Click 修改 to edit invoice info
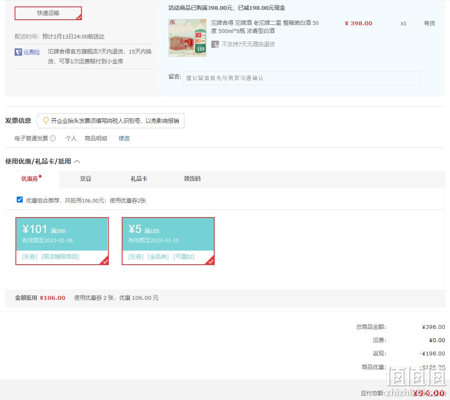The width and height of the screenshot is (450, 400). 124,138
